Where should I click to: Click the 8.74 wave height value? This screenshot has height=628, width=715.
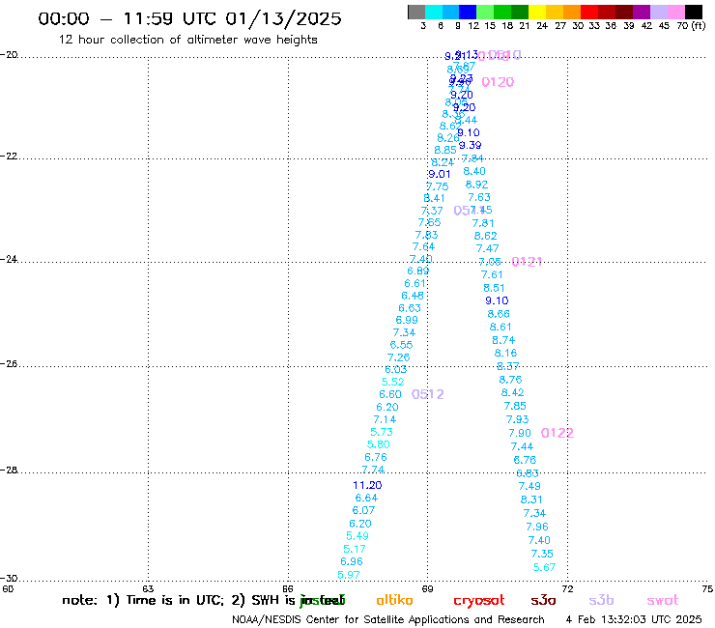tap(503, 340)
